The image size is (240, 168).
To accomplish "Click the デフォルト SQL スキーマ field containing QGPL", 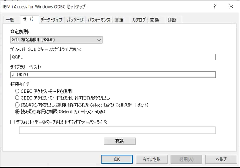I will coord(113,57).
